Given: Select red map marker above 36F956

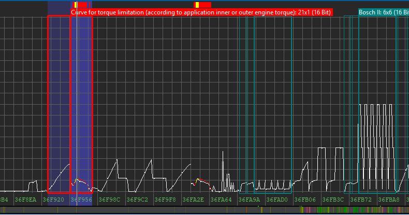Looking at the screenshot, I should coord(80,5).
